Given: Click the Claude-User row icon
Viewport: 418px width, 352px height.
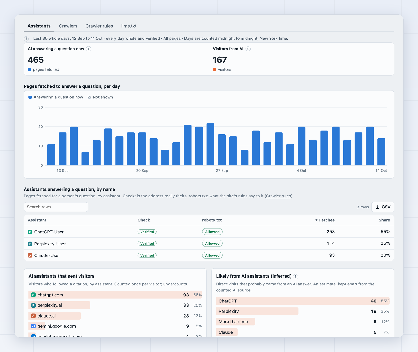Looking at the screenshot, I should point(30,256).
